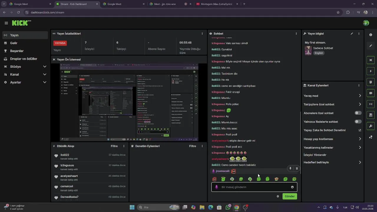Image resolution: width=377 pixels, height=212 pixels.
Task: Click the İzleyici Yönlendir option
Action: pos(315,155)
